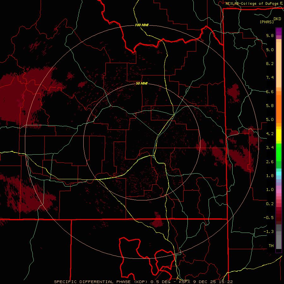Click the -0.5 legend value
The width and height of the screenshot is (284, 284).
[x=269, y=218]
